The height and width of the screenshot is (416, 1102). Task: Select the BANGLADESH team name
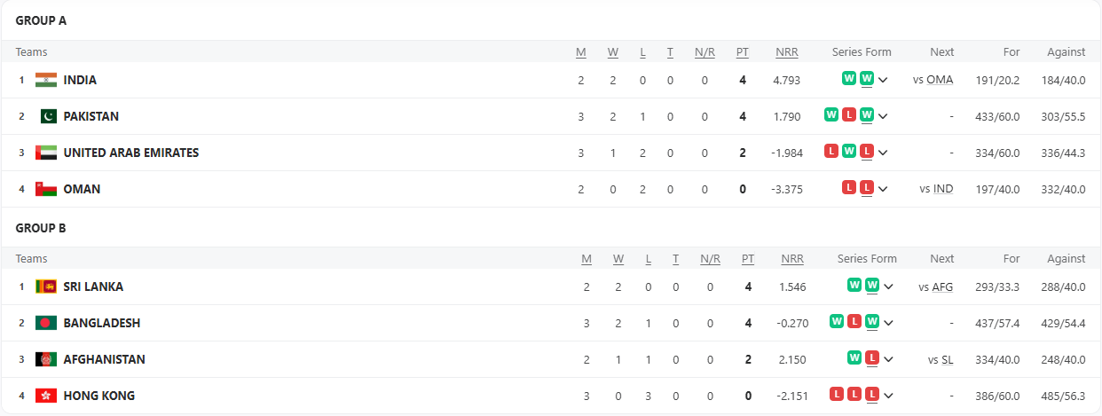tap(102, 323)
